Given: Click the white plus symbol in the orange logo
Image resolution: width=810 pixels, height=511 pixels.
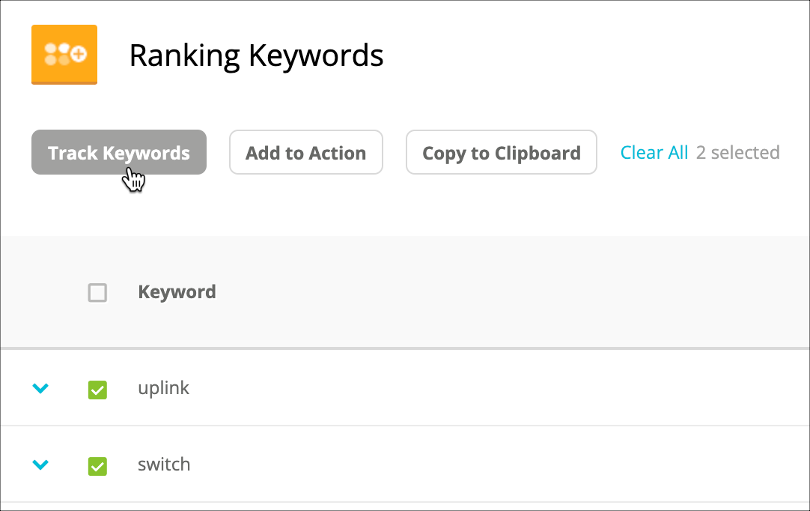Looking at the screenshot, I should pos(78,53).
